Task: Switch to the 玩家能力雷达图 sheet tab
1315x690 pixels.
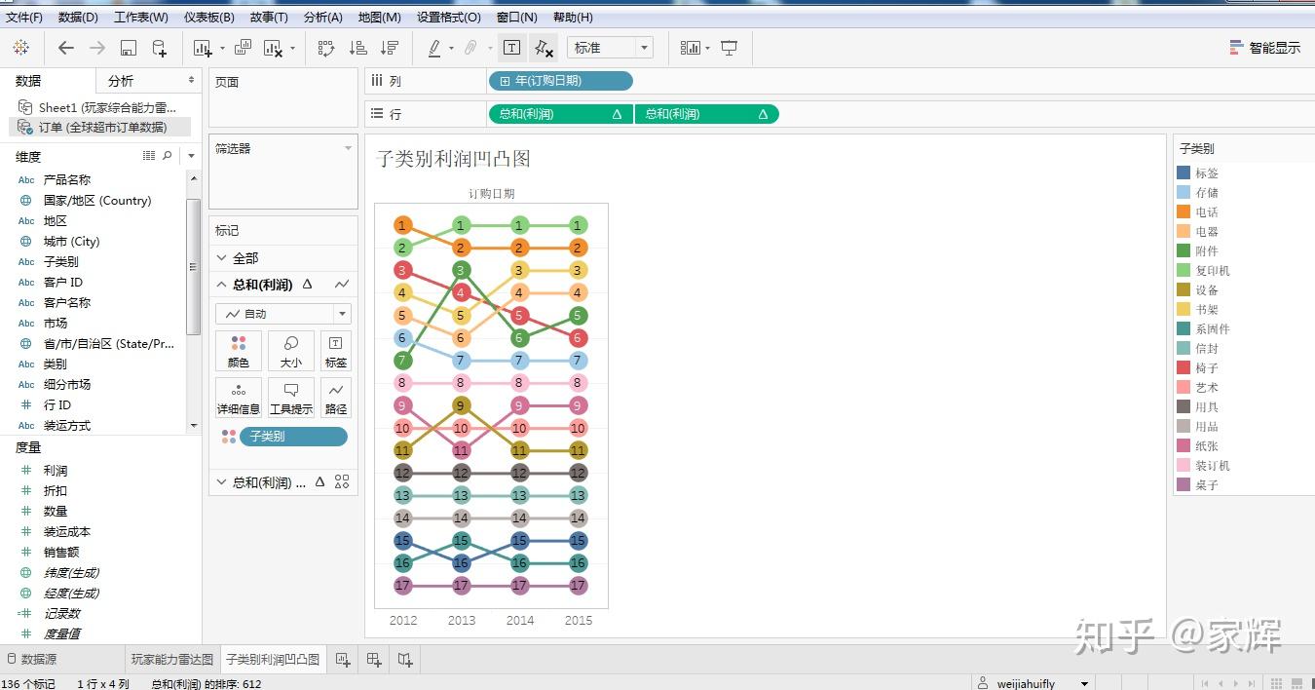Action: (x=172, y=660)
